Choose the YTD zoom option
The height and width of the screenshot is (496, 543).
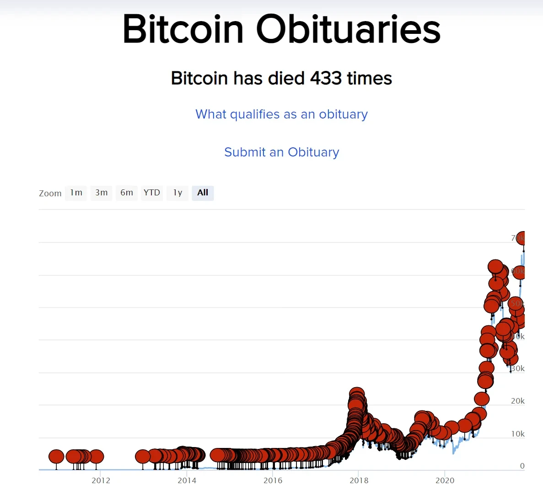pyautogui.click(x=152, y=193)
